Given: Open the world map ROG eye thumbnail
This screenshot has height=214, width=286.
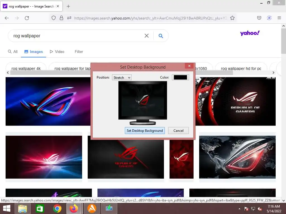Looking at the screenshot, I should (237, 157).
